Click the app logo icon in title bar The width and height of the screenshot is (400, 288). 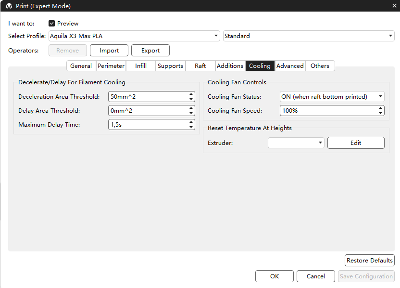pos(9,6)
